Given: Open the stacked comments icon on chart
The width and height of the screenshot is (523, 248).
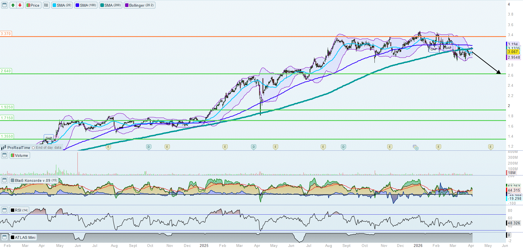Looking at the screenshot, I should [415, 147].
